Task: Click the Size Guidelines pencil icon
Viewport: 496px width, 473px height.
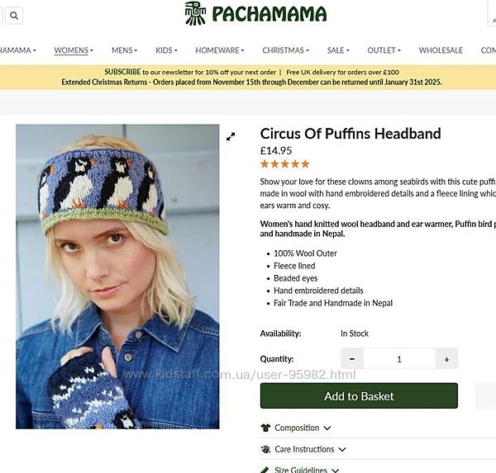Action: click(265, 470)
